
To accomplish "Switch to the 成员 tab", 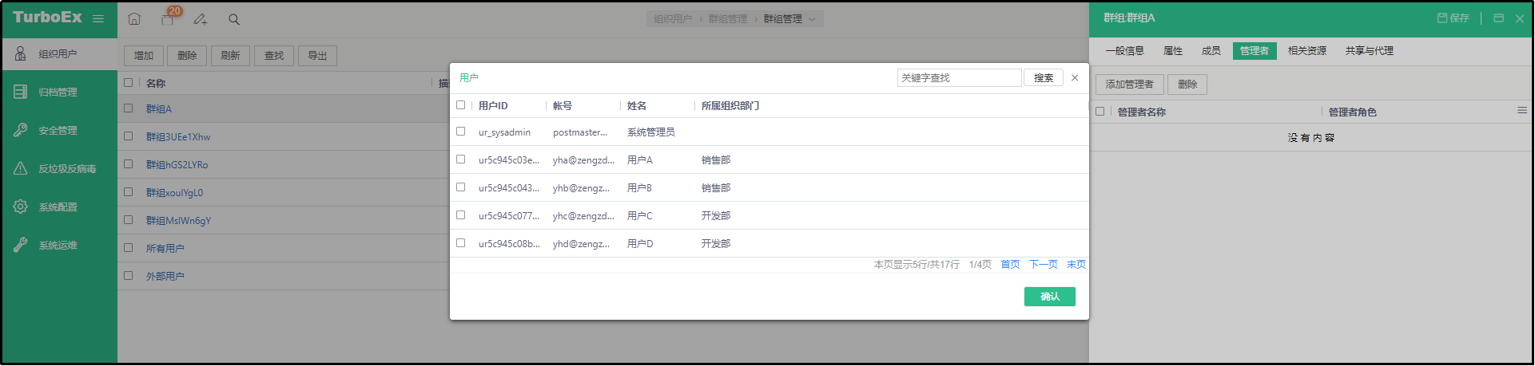I will [1211, 51].
